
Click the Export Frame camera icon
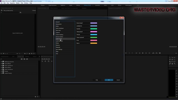160,53
